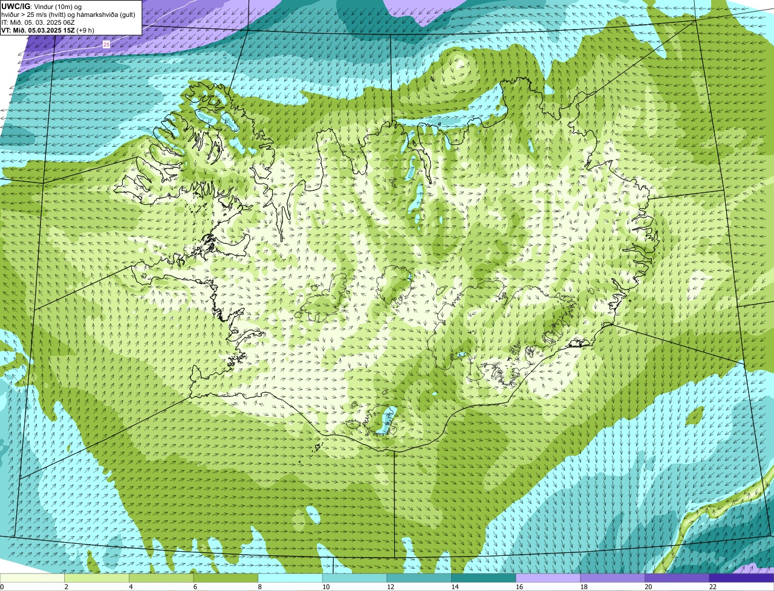This screenshot has height=591, width=774.
Task: Click the 10–12 m/s legend color swatch
Action: [x=354, y=578]
